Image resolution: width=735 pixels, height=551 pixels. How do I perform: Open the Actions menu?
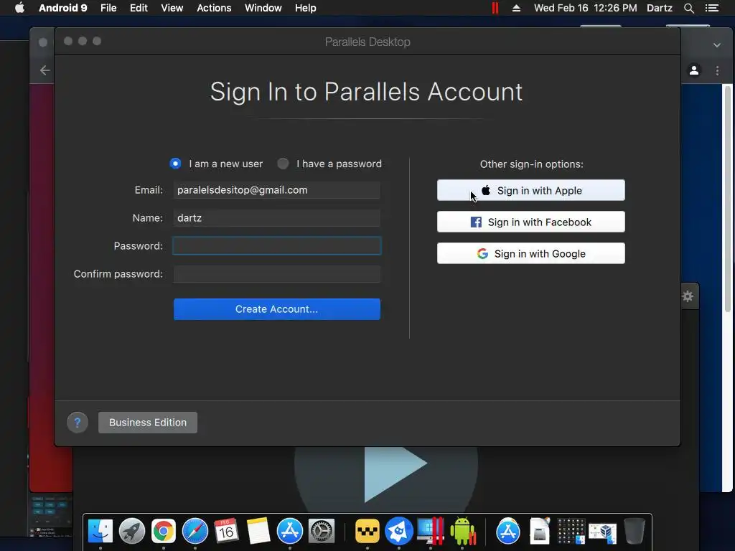click(x=214, y=8)
